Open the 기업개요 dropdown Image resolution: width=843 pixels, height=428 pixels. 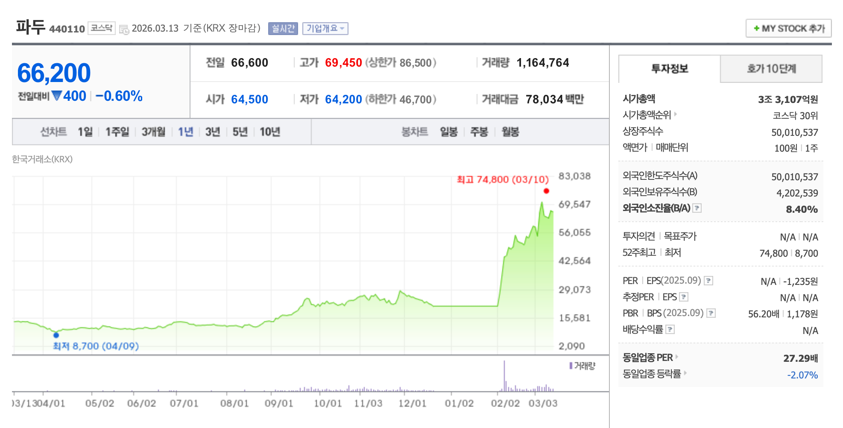click(x=325, y=29)
